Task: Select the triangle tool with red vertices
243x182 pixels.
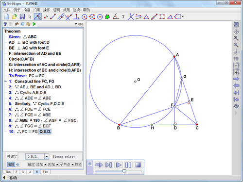Action: click(x=146, y=17)
